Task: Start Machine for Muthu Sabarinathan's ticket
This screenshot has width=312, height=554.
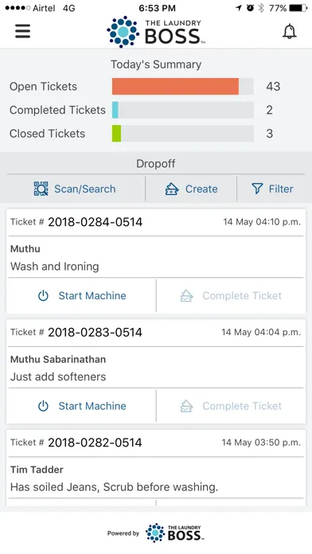Action: pos(82,406)
